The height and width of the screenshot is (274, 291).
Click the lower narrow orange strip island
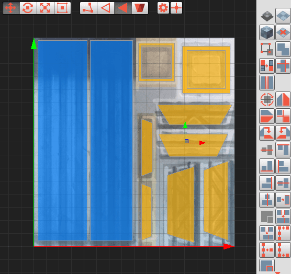click(147, 212)
